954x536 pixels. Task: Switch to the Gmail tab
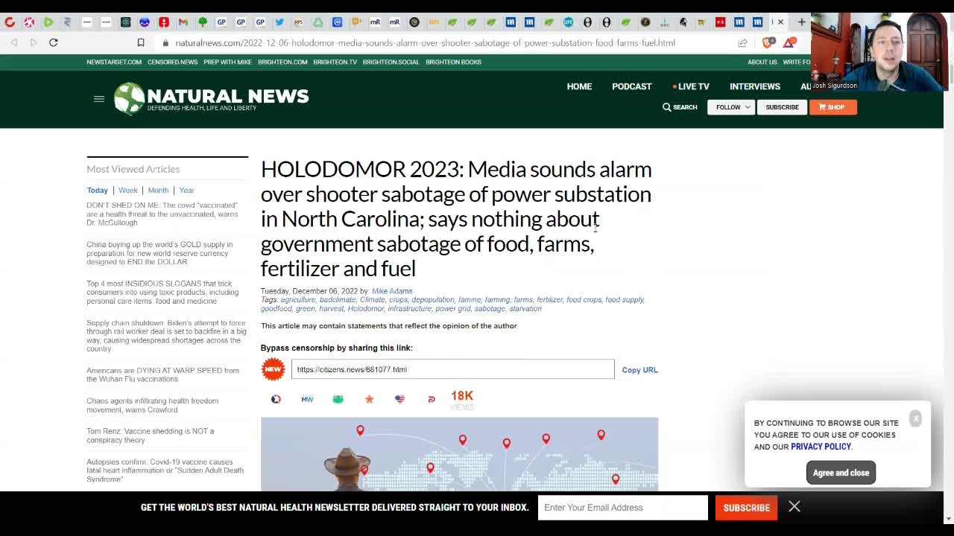pos(183,22)
